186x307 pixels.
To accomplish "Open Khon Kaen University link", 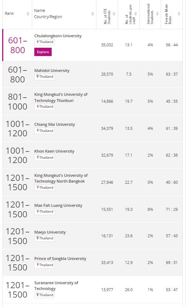I will point(55,151).
